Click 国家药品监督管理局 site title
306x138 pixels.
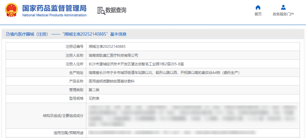54,8
